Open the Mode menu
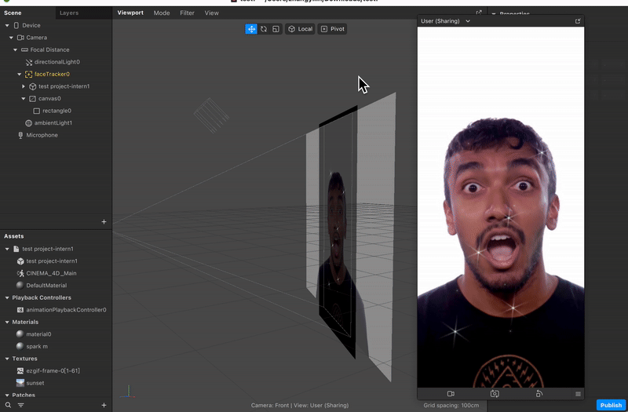Viewport: 628px width, 412px height. pyautogui.click(x=162, y=13)
